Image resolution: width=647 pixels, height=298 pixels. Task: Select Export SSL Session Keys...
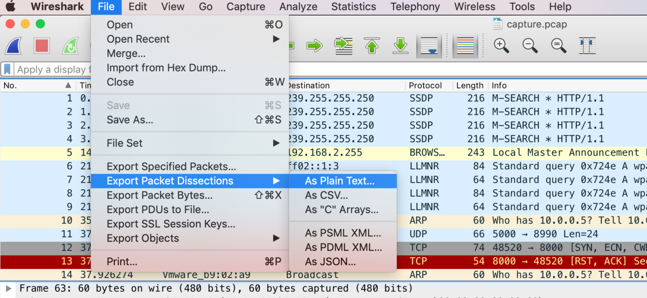click(x=190, y=224)
